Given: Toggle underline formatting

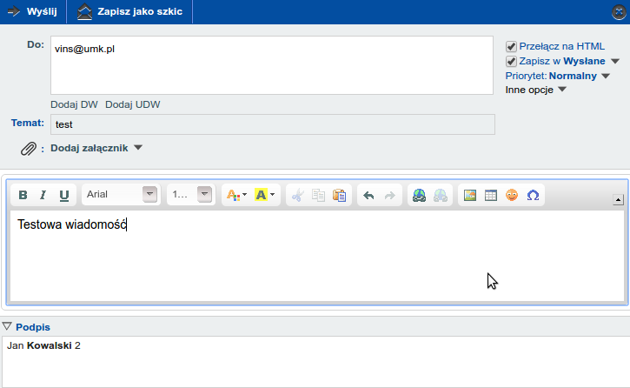Looking at the screenshot, I should coord(64,195).
